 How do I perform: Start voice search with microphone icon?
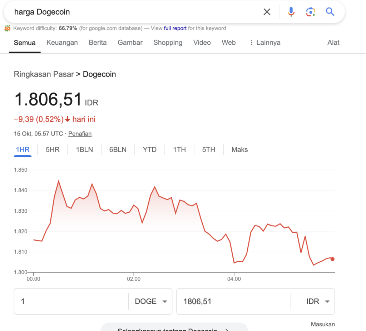pos(291,12)
